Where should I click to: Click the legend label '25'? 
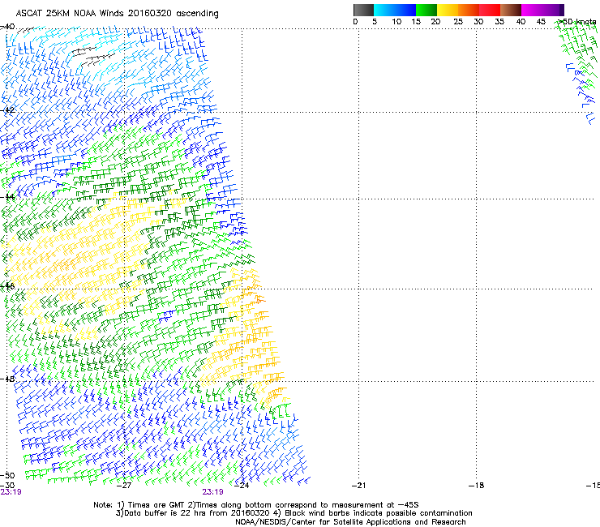[458, 22]
